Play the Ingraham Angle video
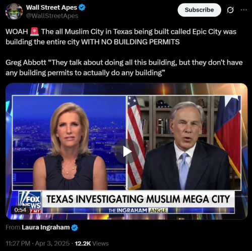 tap(127, 152)
